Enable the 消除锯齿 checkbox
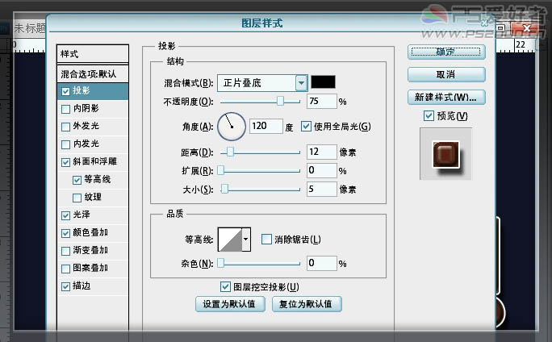This screenshot has width=552, height=342. (266, 240)
